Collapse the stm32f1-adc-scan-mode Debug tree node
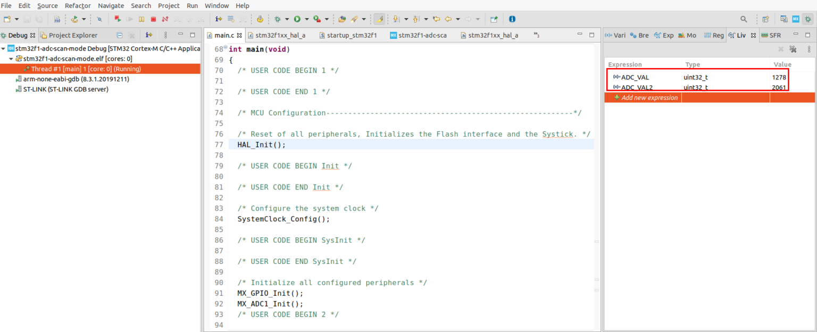 tap(4, 48)
